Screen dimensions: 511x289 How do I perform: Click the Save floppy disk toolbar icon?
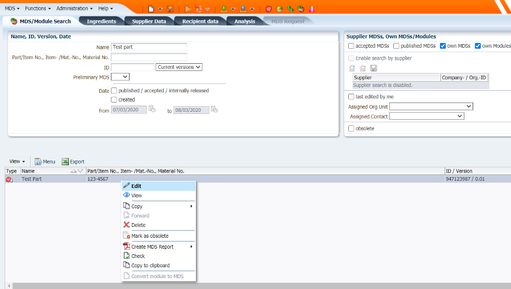170,9
